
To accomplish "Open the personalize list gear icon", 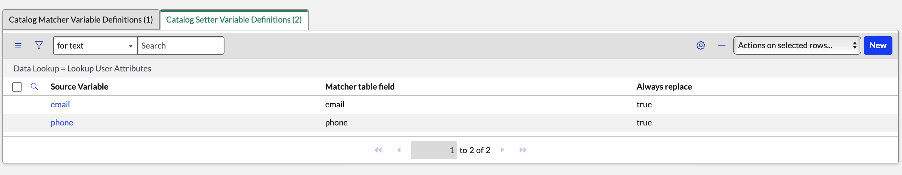I will (700, 45).
